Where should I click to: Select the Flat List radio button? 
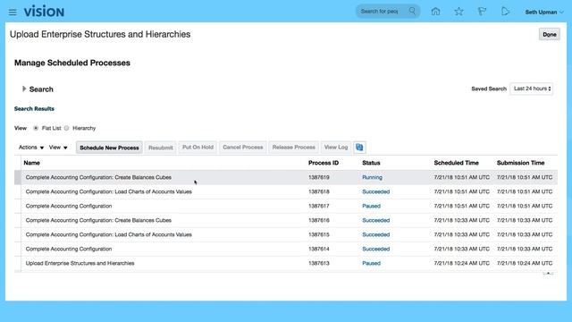(36, 128)
